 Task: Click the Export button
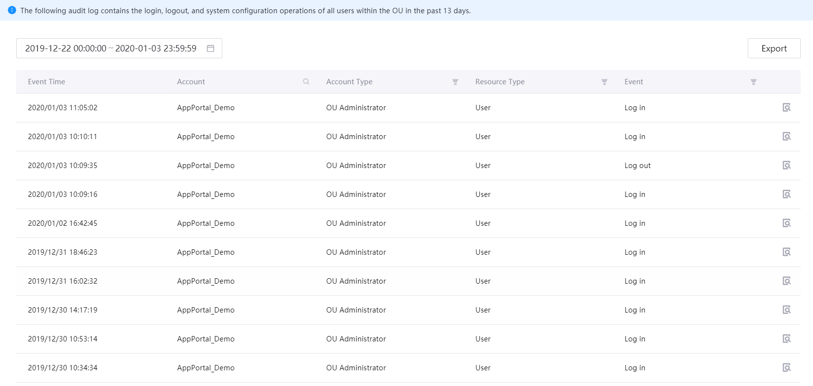click(x=774, y=48)
